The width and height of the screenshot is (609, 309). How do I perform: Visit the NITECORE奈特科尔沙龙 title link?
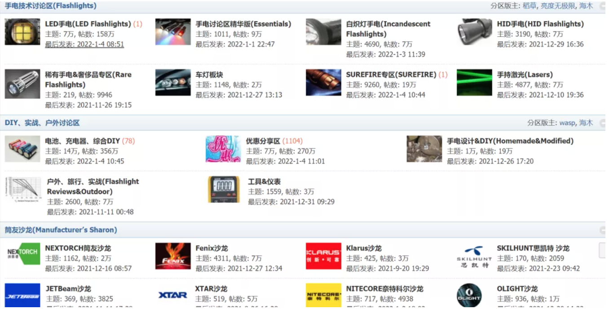point(385,289)
